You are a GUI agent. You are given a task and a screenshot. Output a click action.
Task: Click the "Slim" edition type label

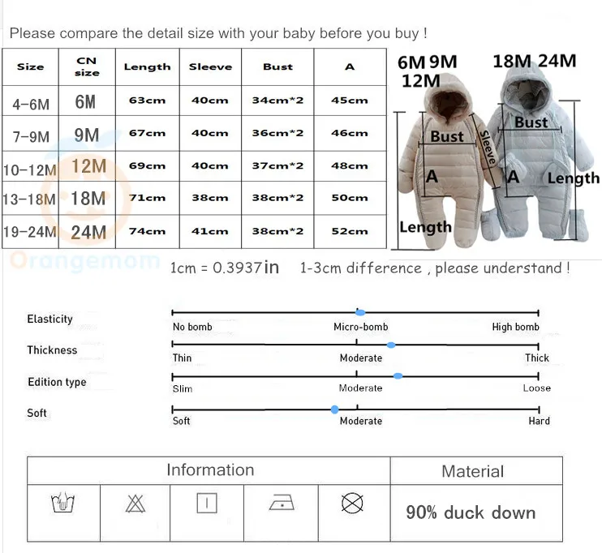183,388
